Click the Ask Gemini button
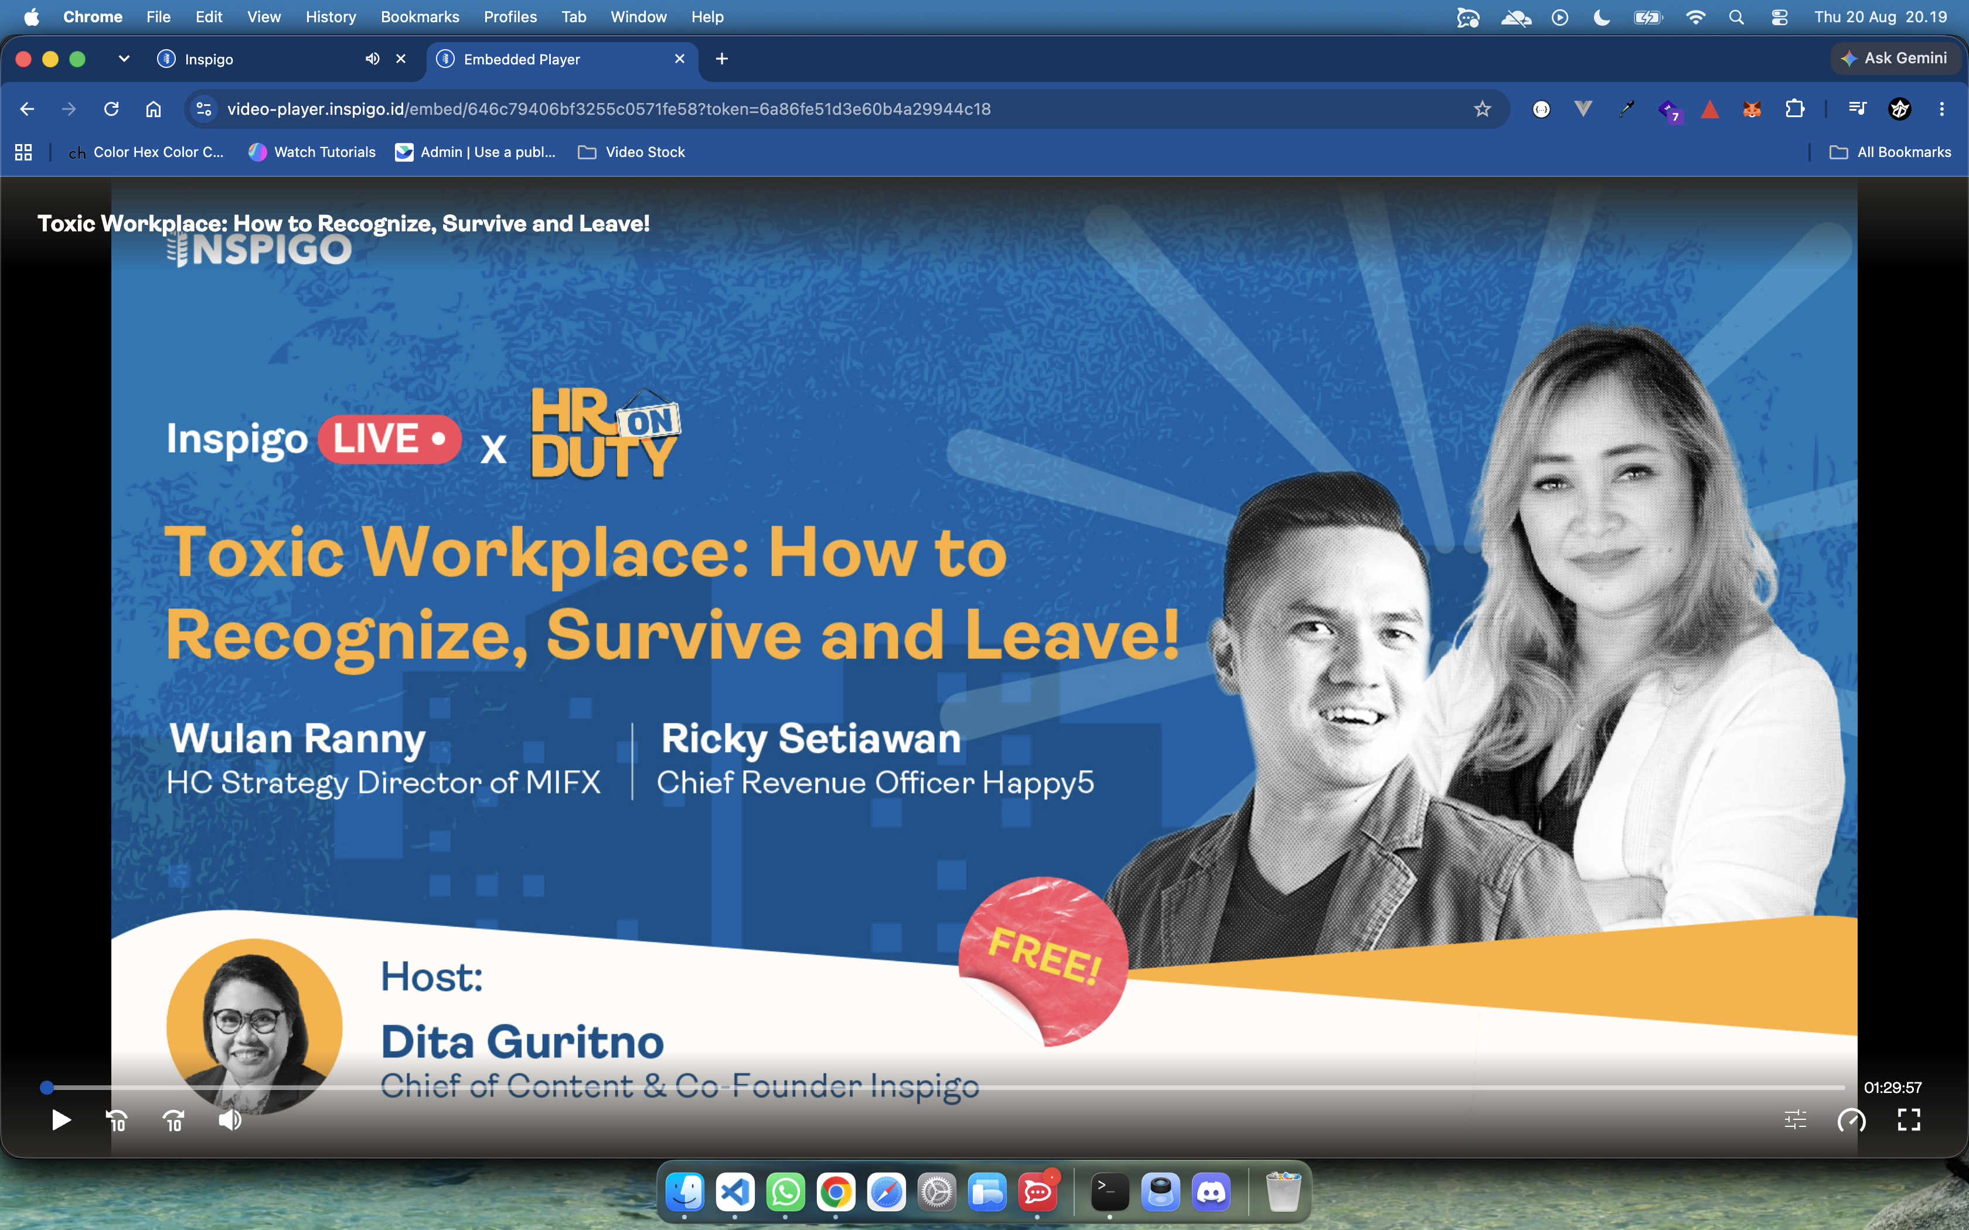 [1895, 59]
